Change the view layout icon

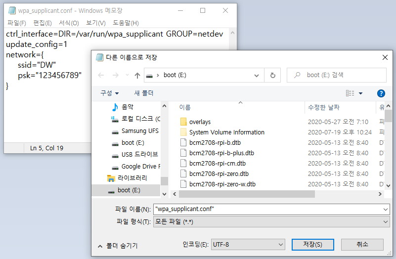click(x=350, y=93)
